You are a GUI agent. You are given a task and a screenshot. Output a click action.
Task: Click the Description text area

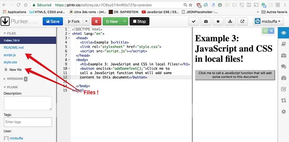28,103
